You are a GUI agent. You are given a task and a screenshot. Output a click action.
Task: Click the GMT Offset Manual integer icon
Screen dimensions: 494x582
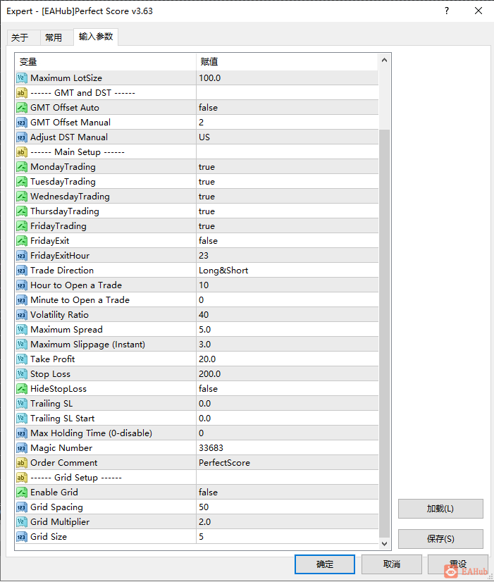[22, 123]
